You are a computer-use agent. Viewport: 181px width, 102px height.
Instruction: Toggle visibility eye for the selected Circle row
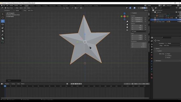pos(178,20)
